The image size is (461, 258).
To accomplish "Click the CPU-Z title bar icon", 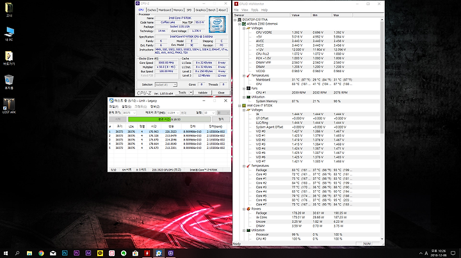I will tap(137, 4).
